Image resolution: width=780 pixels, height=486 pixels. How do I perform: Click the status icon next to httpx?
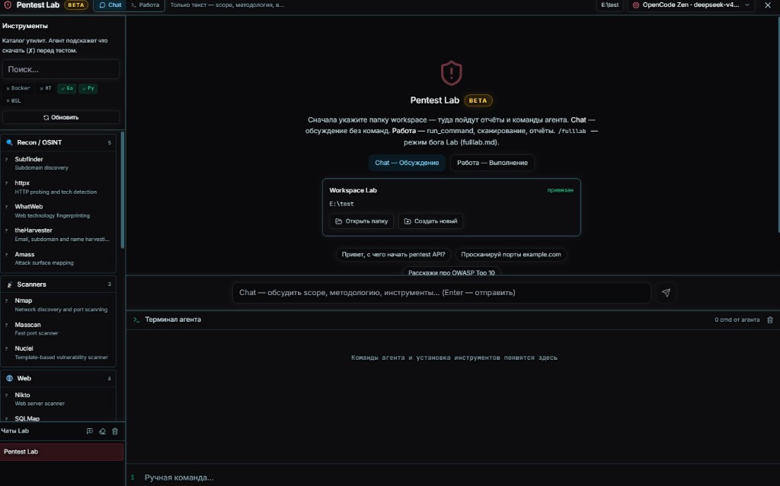coord(6,183)
